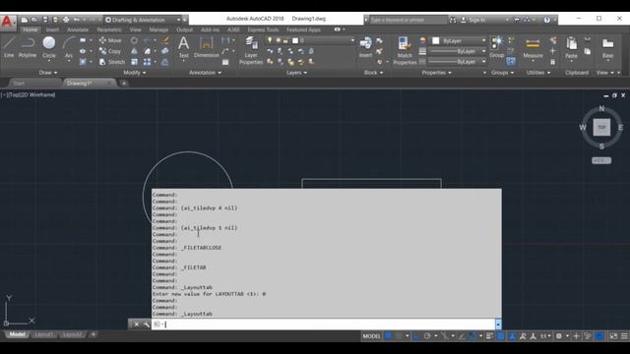Click the Stretch tool in Modify

(x=111, y=62)
